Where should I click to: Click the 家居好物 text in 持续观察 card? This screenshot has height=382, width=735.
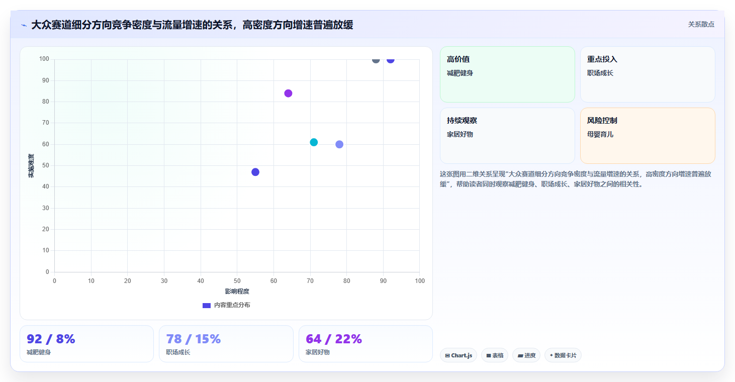pos(460,134)
